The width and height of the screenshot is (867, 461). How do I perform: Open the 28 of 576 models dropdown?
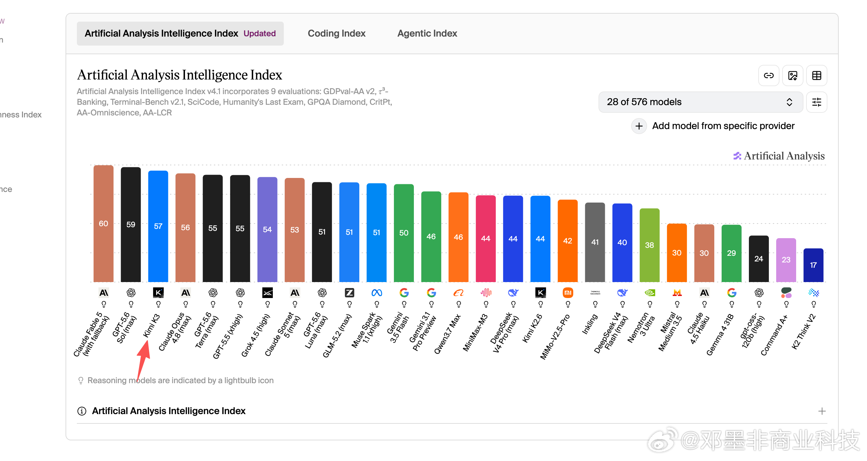tap(701, 102)
